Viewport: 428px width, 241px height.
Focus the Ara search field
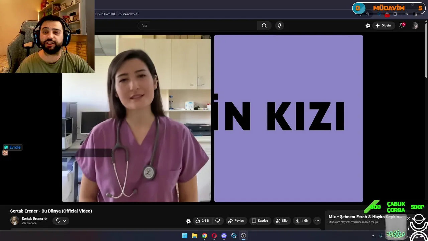pos(197,25)
